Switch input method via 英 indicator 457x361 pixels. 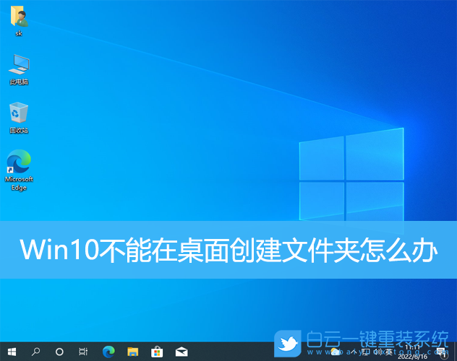(x=388, y=352)
